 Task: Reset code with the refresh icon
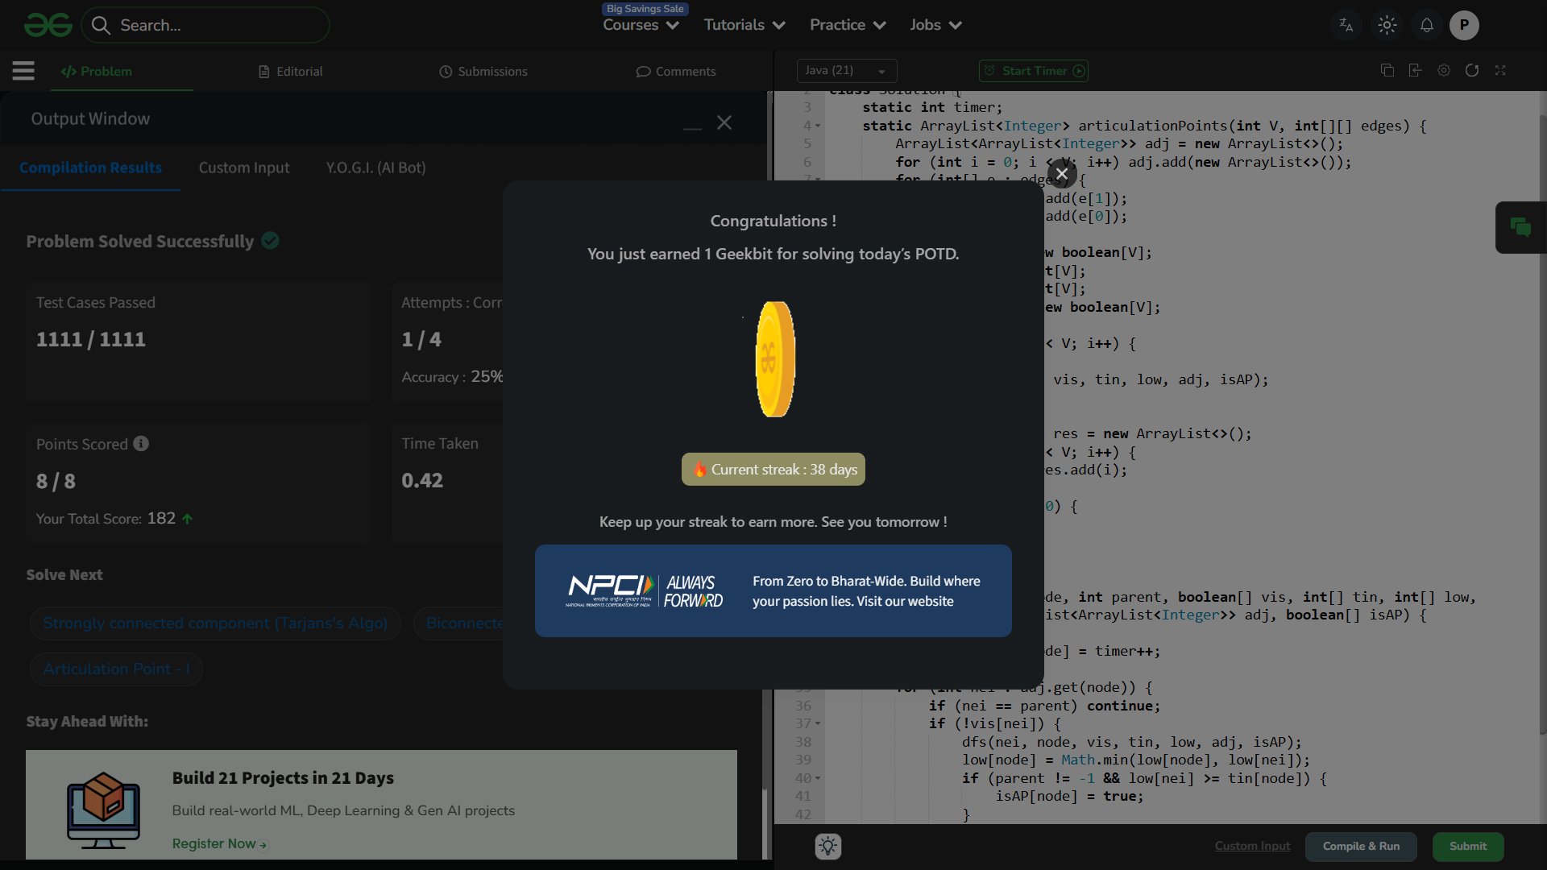point(1472,71)
